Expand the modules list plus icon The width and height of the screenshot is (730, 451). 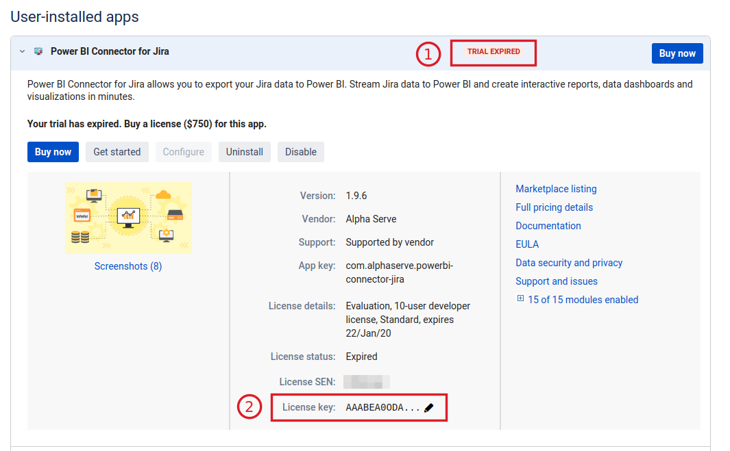pyautogui.click(x=520, y=299)
